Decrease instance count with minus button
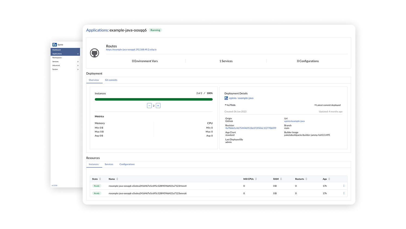 point(149,106)
